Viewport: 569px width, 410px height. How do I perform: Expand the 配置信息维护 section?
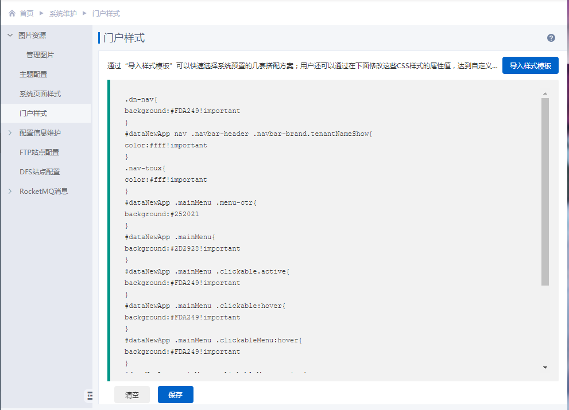pyautogui.click(x=10, y=133)
